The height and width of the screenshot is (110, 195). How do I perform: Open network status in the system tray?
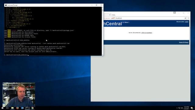[x=179, y=108]
